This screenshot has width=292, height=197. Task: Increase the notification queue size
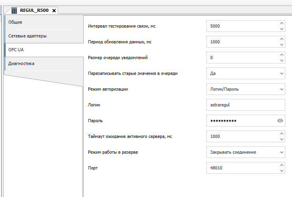(281, 55)
